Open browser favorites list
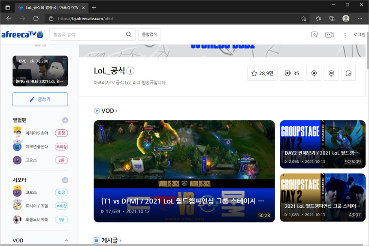Image resolution: width=369 pixels, height=246 pixels. point(318,18)
